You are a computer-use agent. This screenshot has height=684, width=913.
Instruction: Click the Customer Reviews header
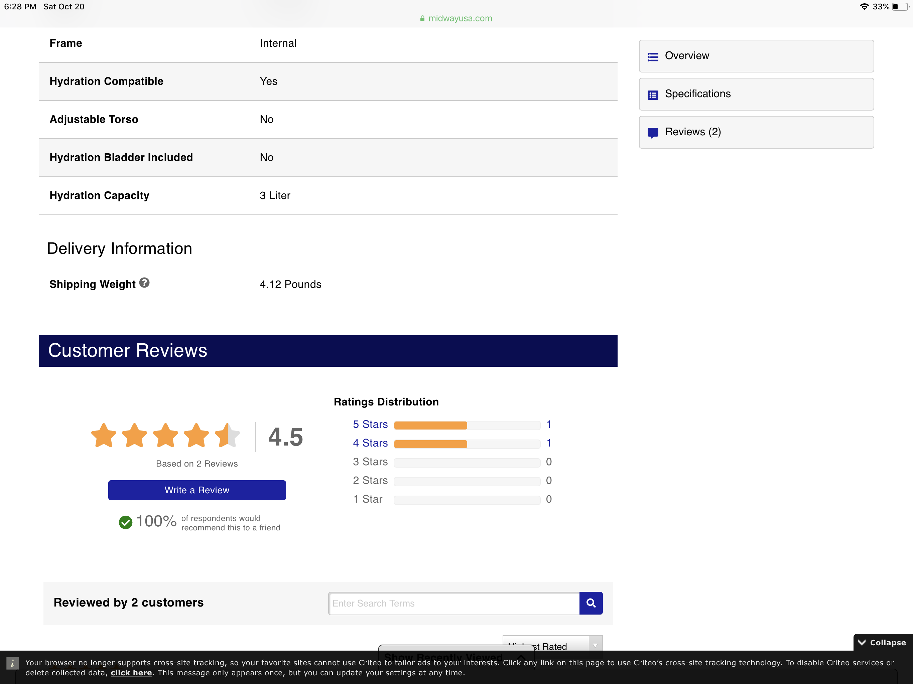pos(328,351)
